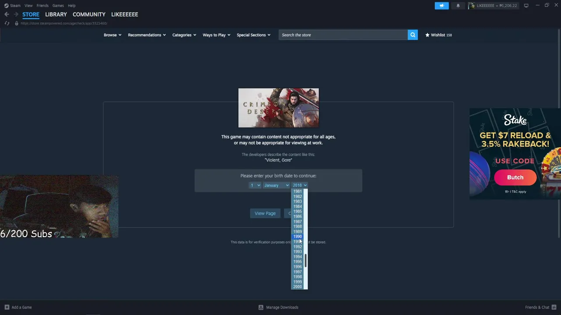
Task: Open the notifications bell
Action: (x=458, y=6)
